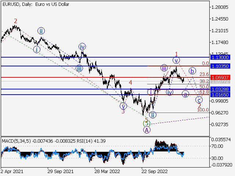Screen dimensions: 235x176
Task: Select the circled i marker in the 2022 rally
Action: (x=151, y=92)
